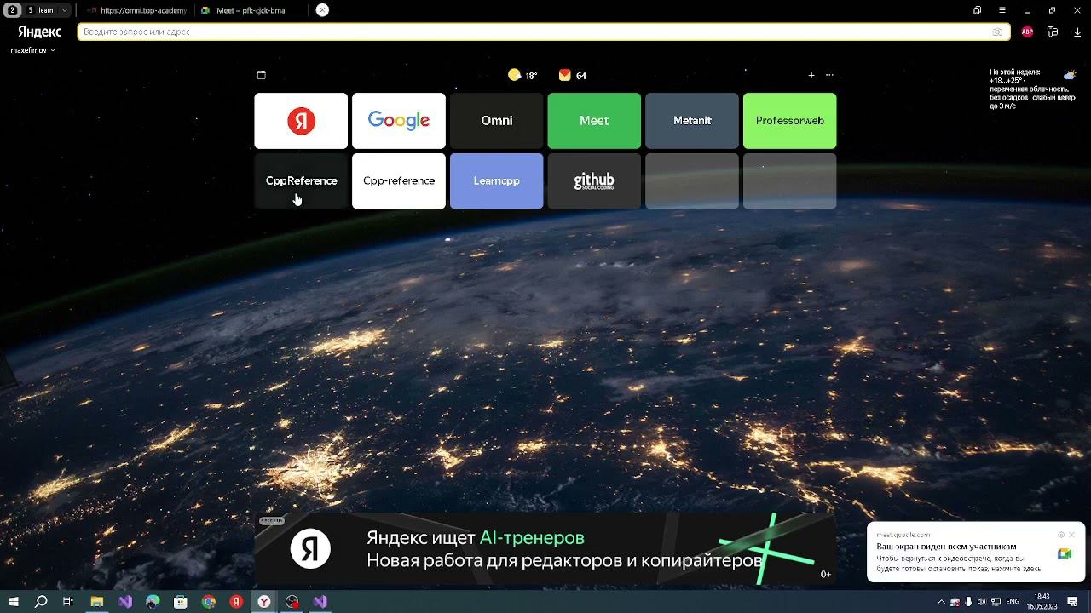Open the Learncpp tile
The height and width of the screenshot is (613, 1091).
click(496, 180)
